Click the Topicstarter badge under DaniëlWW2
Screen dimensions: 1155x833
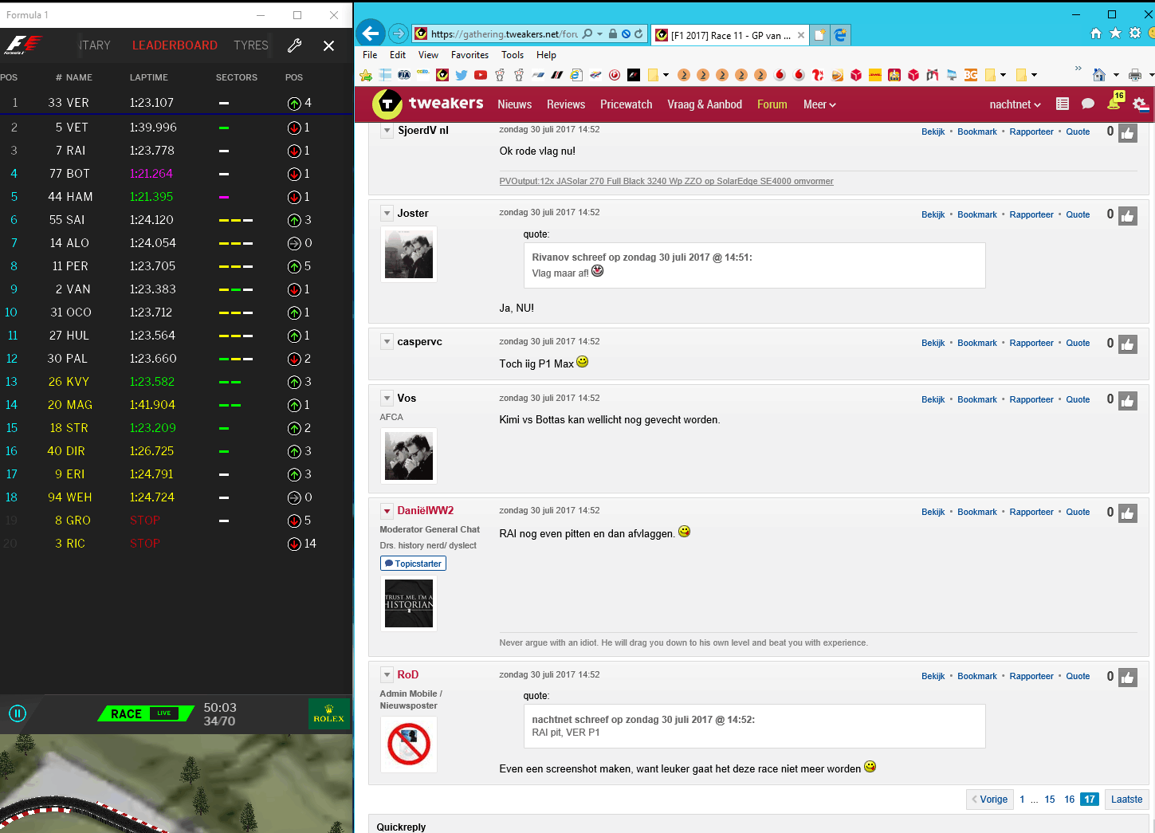coord(413,564)
